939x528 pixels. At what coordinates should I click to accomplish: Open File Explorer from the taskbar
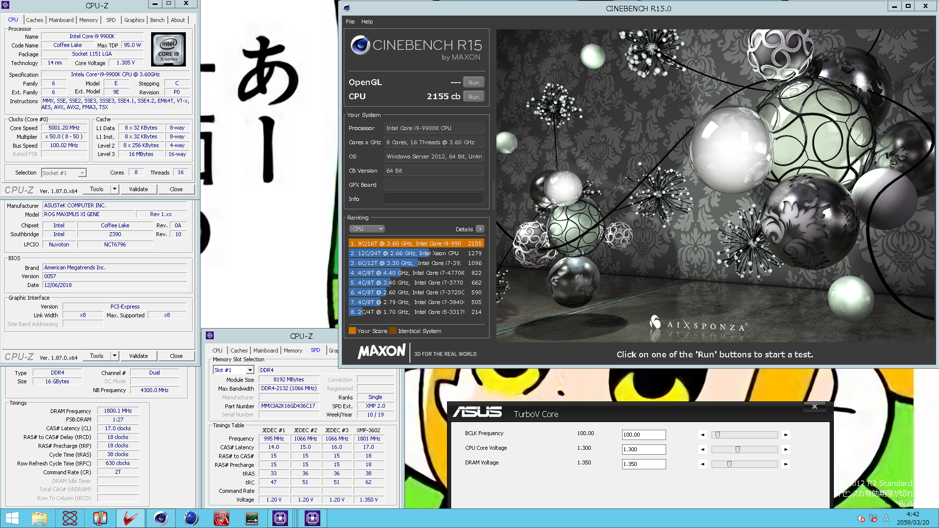point(40,518)
